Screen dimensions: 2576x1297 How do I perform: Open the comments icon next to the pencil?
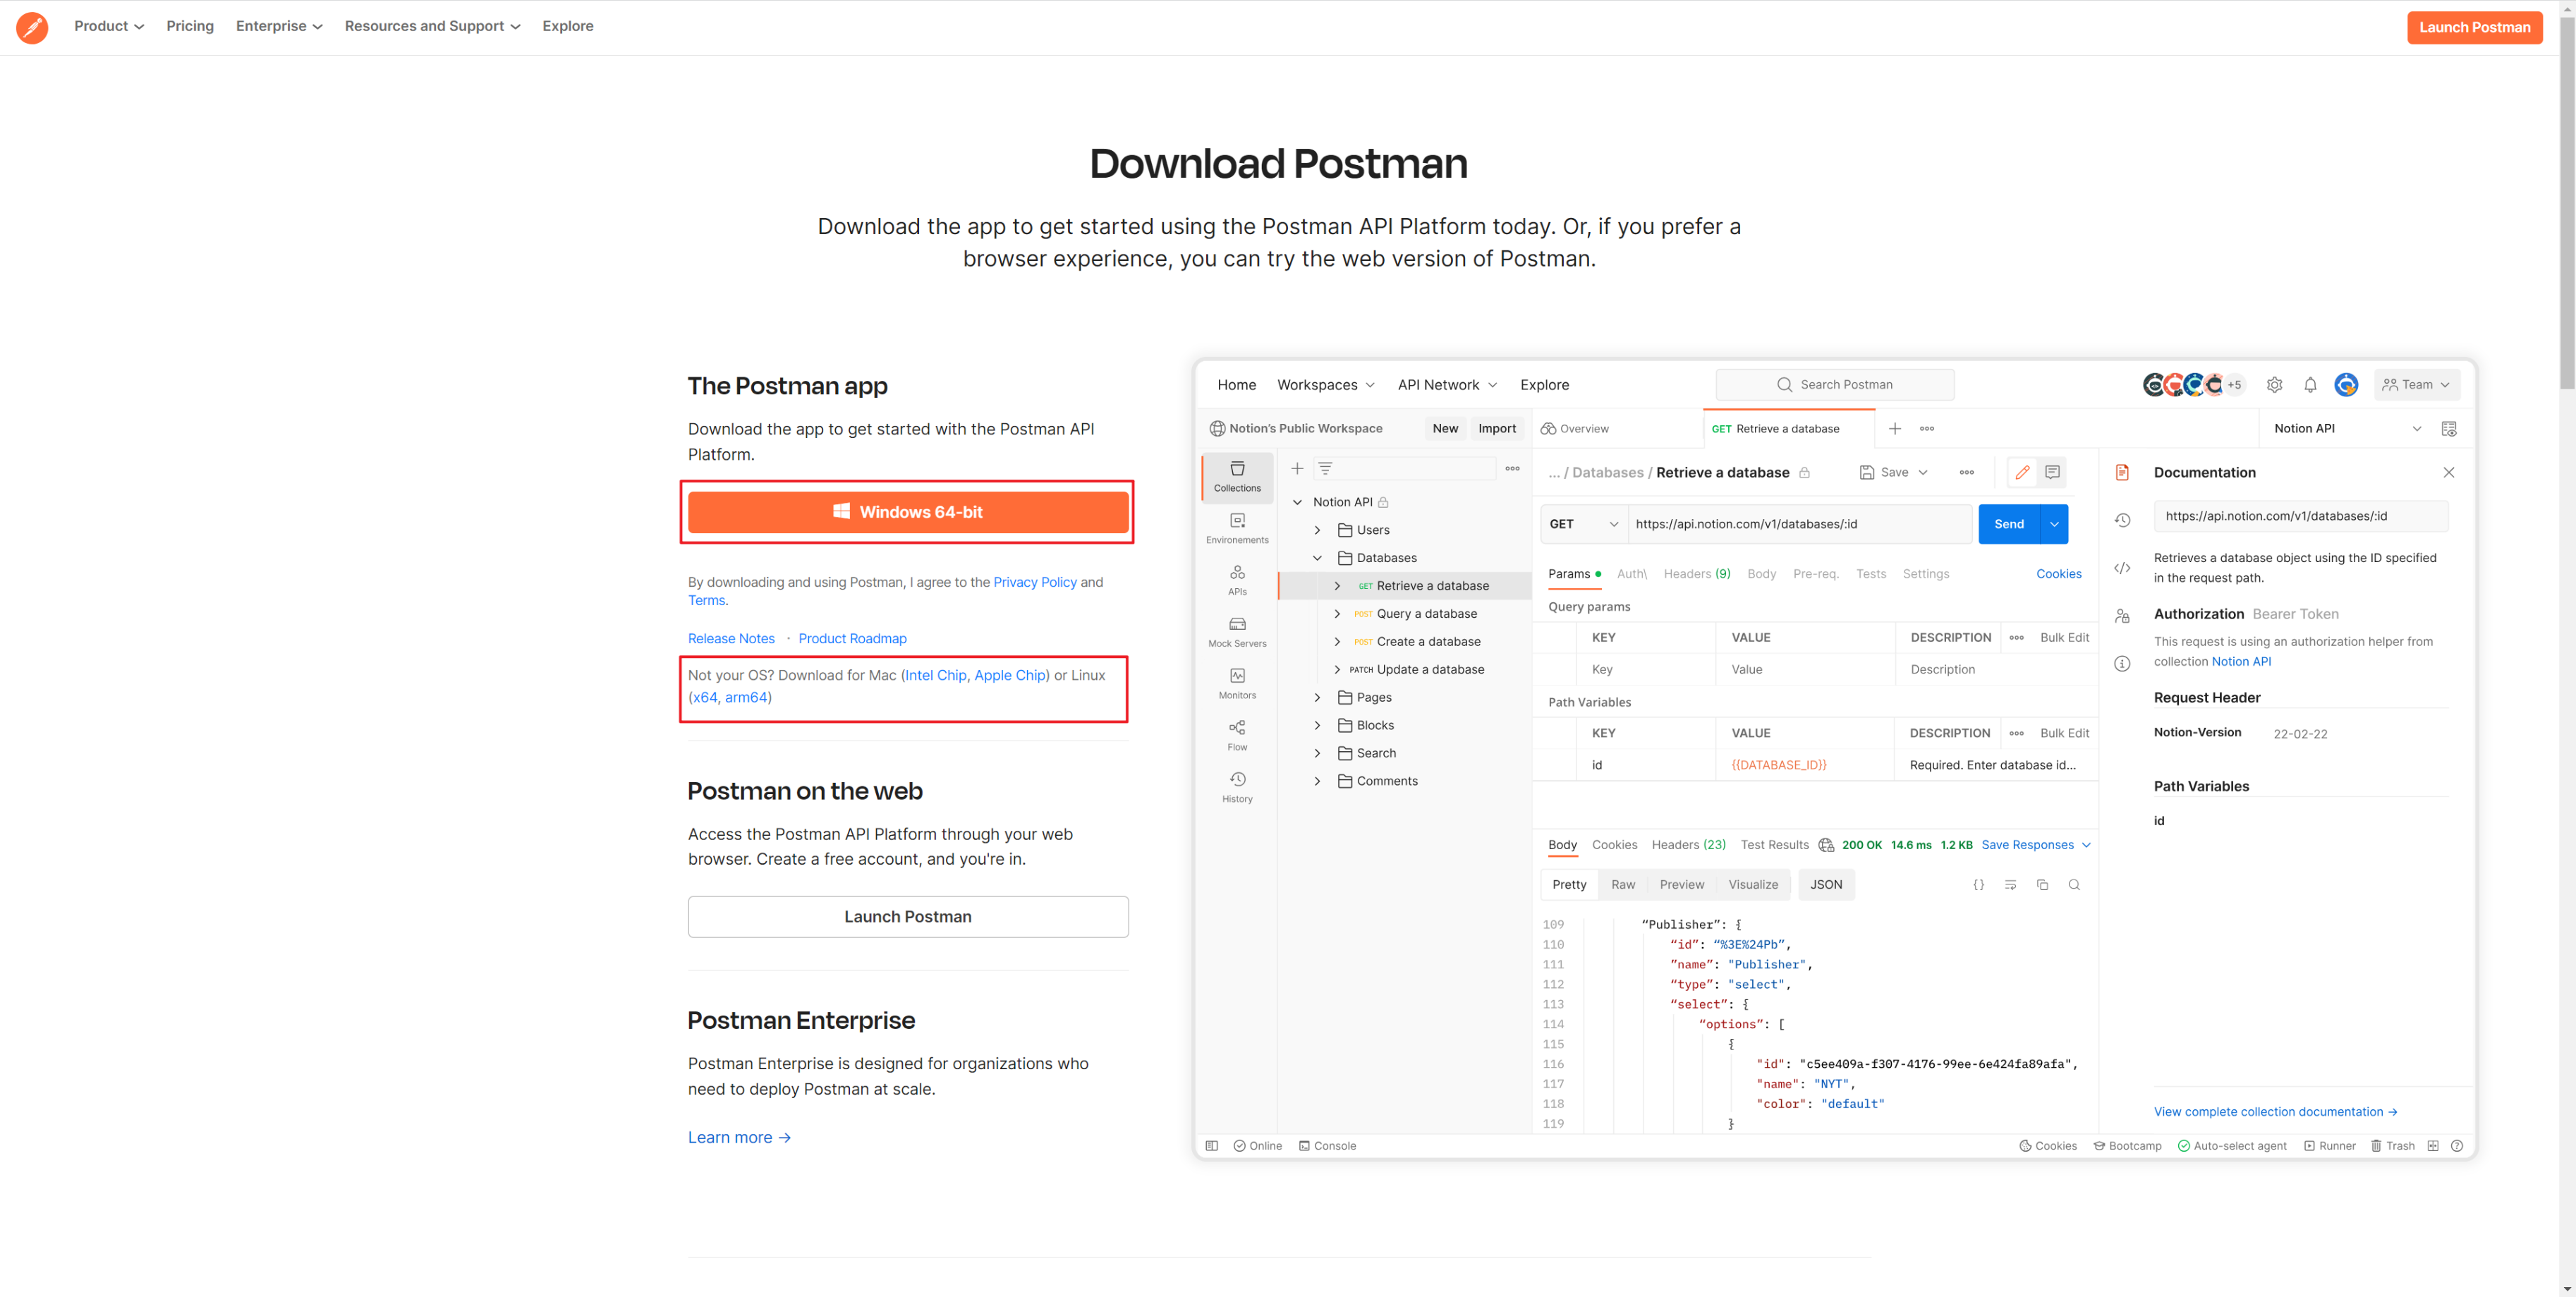pos(2052,472)
